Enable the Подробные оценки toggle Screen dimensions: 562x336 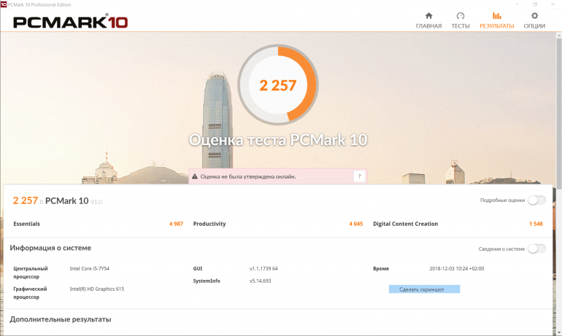(536, 200)
